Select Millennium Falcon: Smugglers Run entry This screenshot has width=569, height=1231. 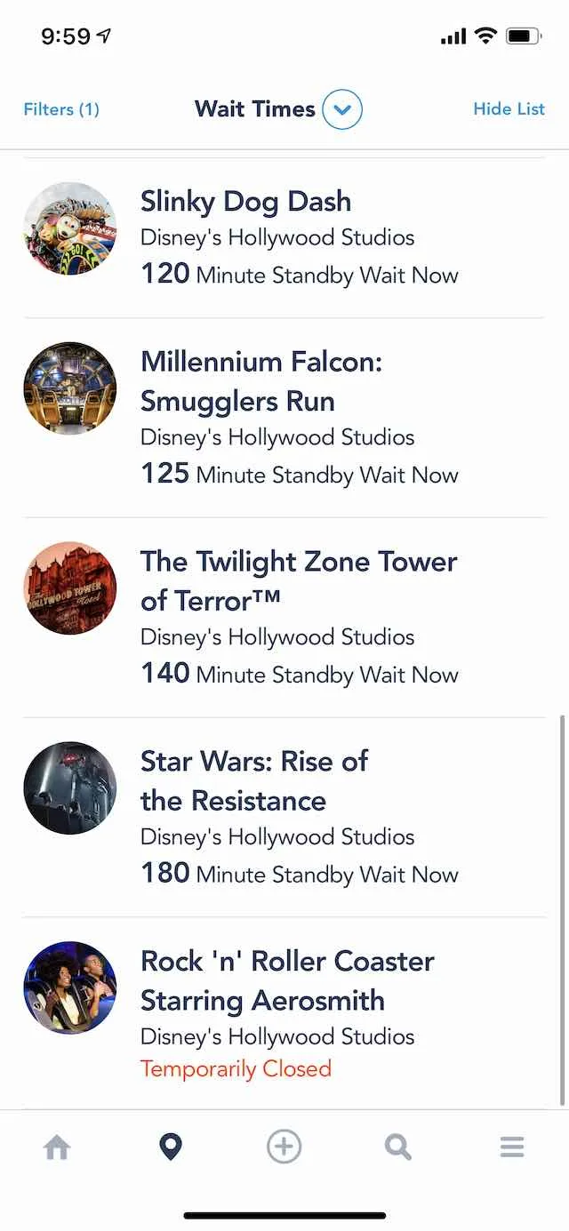tap(284, 418)
